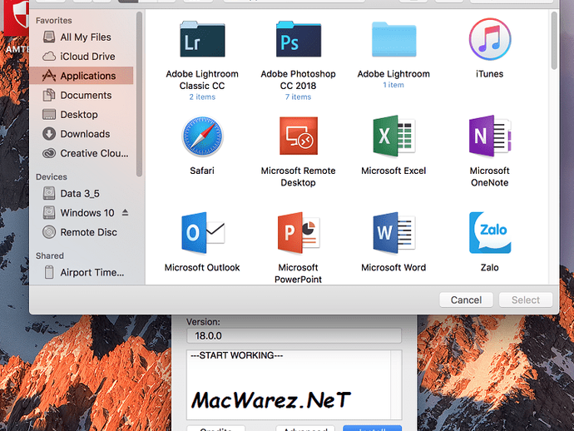This screenshot has width=574, height=431.
Task: Open the plain Adobe Lightroom folder
Action: [x=393, y=39]
